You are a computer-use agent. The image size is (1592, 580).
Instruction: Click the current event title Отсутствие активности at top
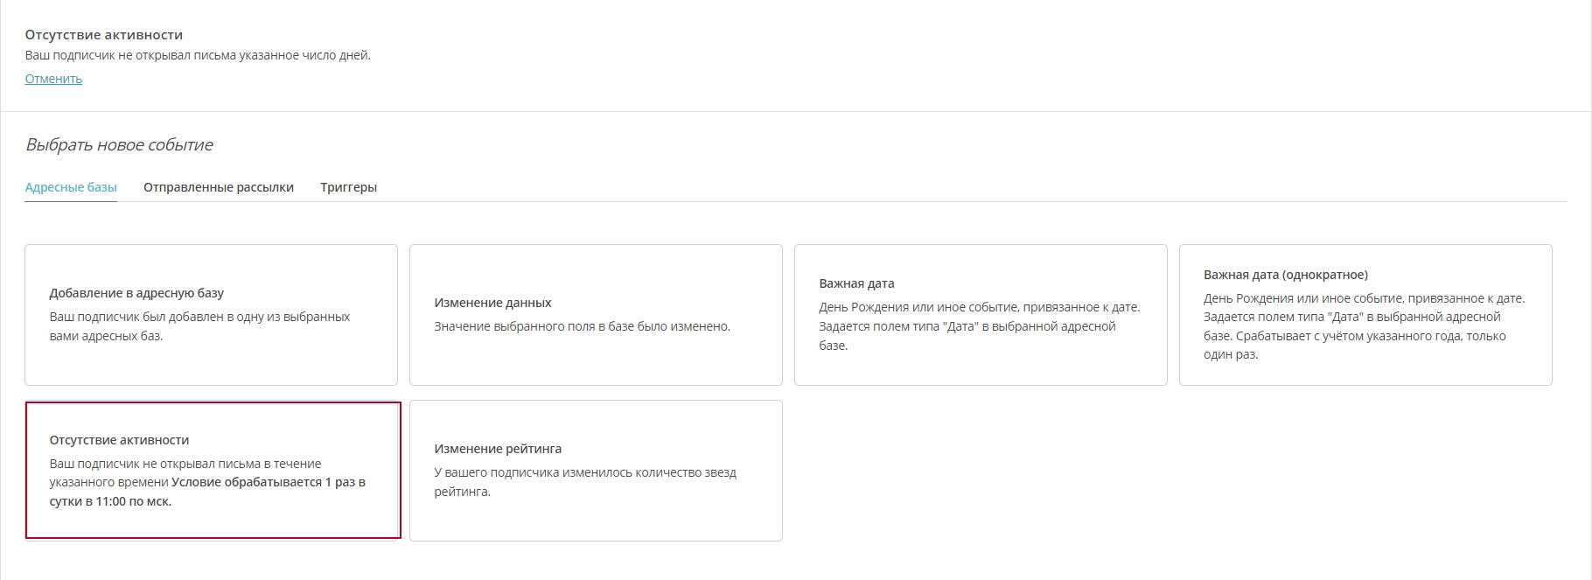[x=104, y=35]
